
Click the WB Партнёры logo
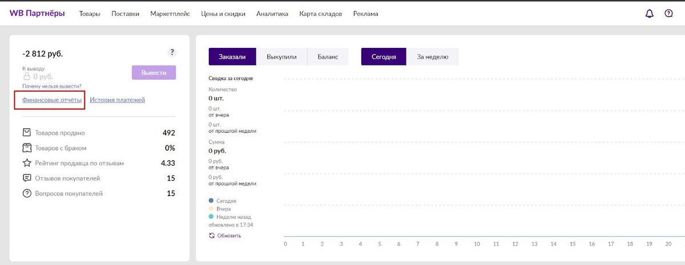tap(37, 14)
